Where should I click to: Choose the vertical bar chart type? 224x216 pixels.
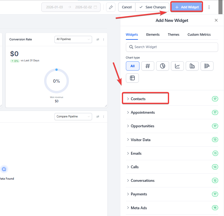coord(192,66)
